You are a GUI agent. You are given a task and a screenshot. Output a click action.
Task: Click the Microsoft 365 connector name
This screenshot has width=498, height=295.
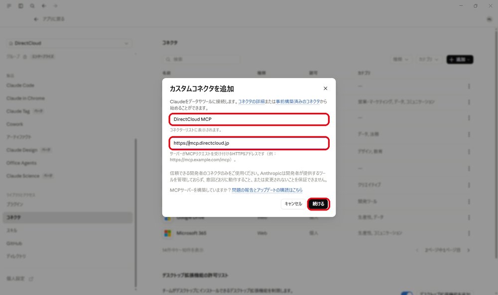click(x=191, y=233)
